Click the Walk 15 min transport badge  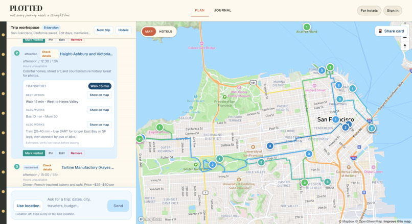(100, 86)
